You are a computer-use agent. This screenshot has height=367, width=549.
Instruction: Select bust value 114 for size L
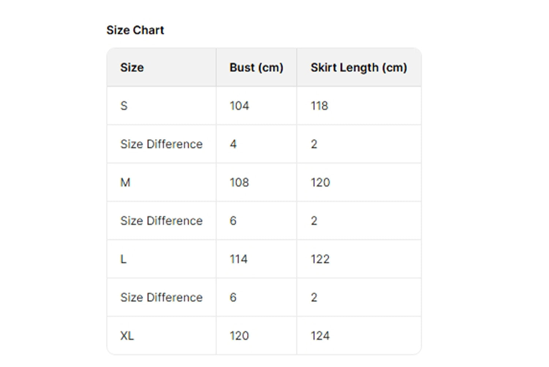pyautogui.click(x=239, y=259)
